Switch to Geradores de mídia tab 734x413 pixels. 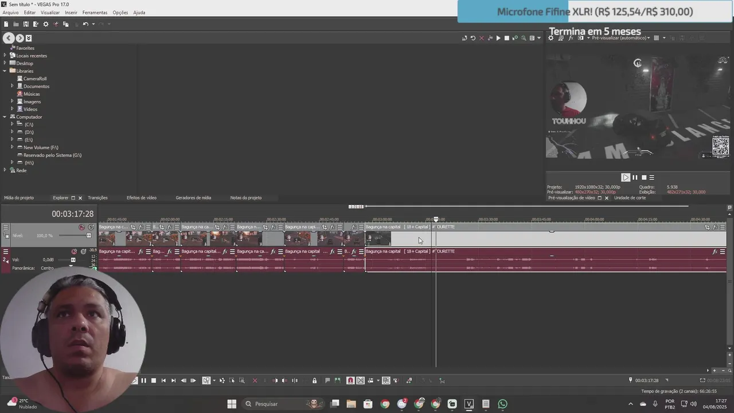(x=193, y=198)
